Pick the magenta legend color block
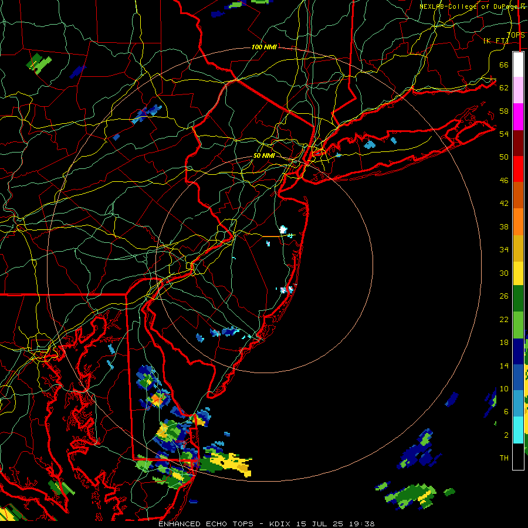Screen dimensions: 528x528 518,117
